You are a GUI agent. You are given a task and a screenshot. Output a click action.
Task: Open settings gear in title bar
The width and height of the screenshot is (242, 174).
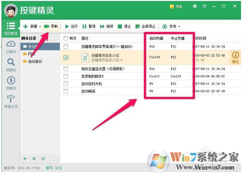195,6
